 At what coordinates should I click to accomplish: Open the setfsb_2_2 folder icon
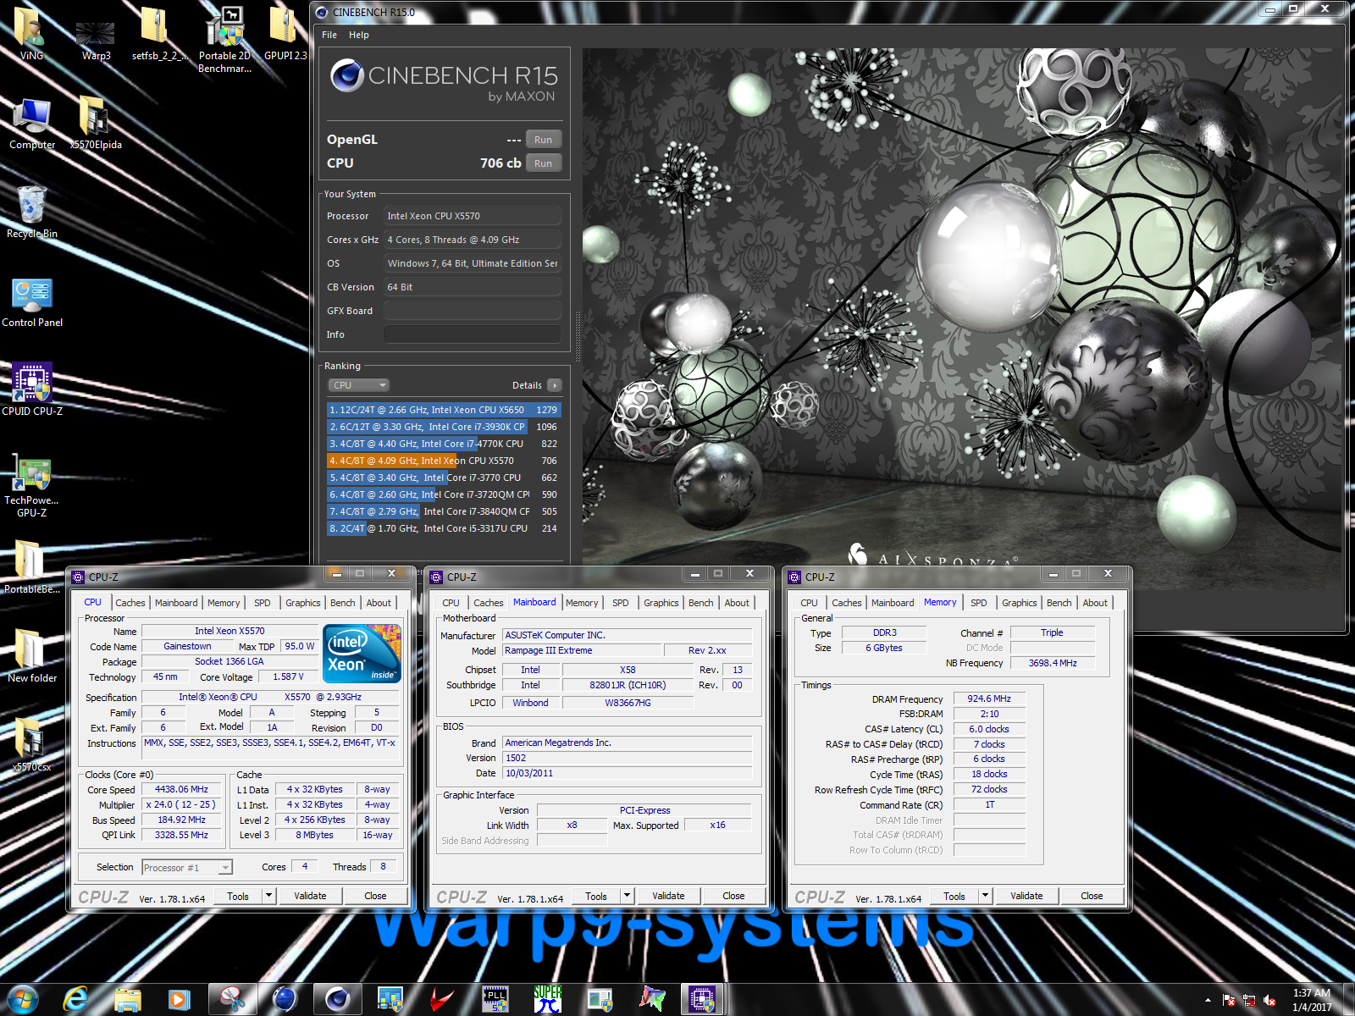pyautogui.click(x=159, y=34)
